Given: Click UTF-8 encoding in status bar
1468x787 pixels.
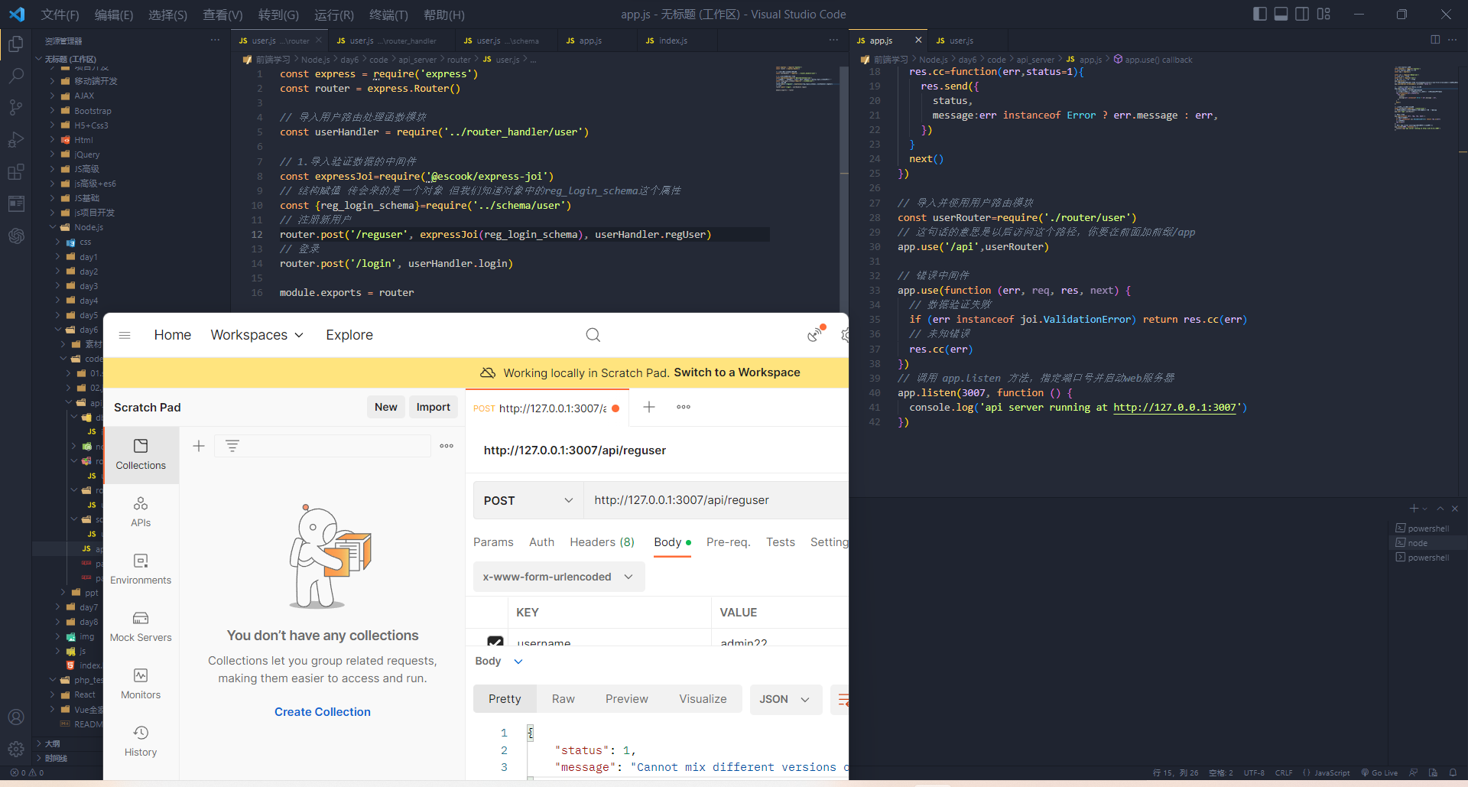Looking at the screenshot, I should (1254, 772).
